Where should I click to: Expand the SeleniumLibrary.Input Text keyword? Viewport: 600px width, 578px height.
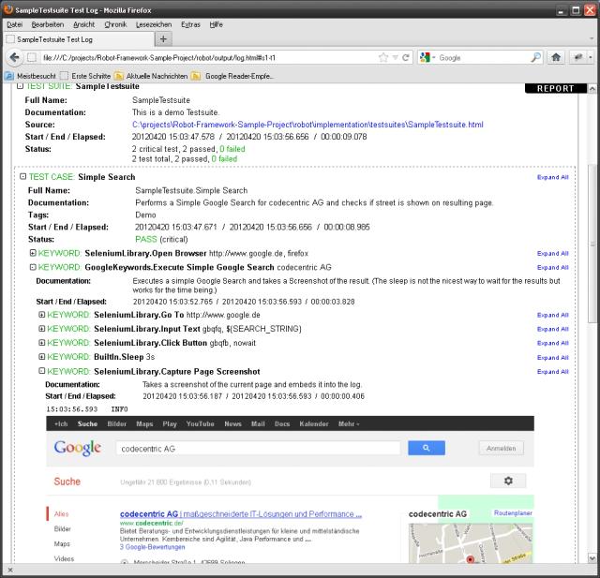[42, 329]
